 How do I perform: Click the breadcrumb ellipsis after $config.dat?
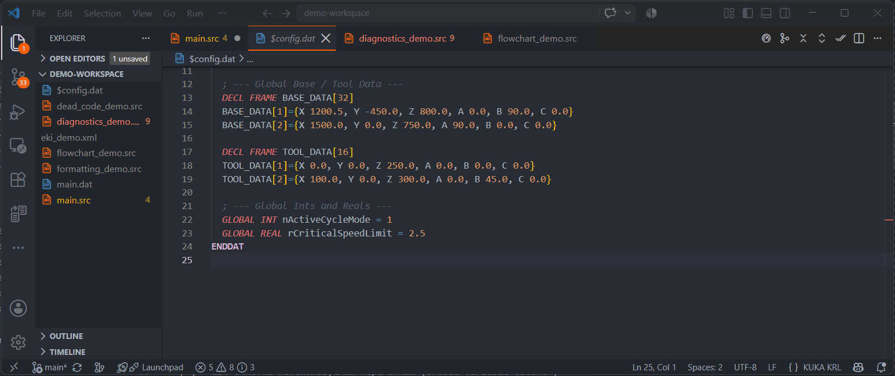pyautogui.click(x=250, y=59)
